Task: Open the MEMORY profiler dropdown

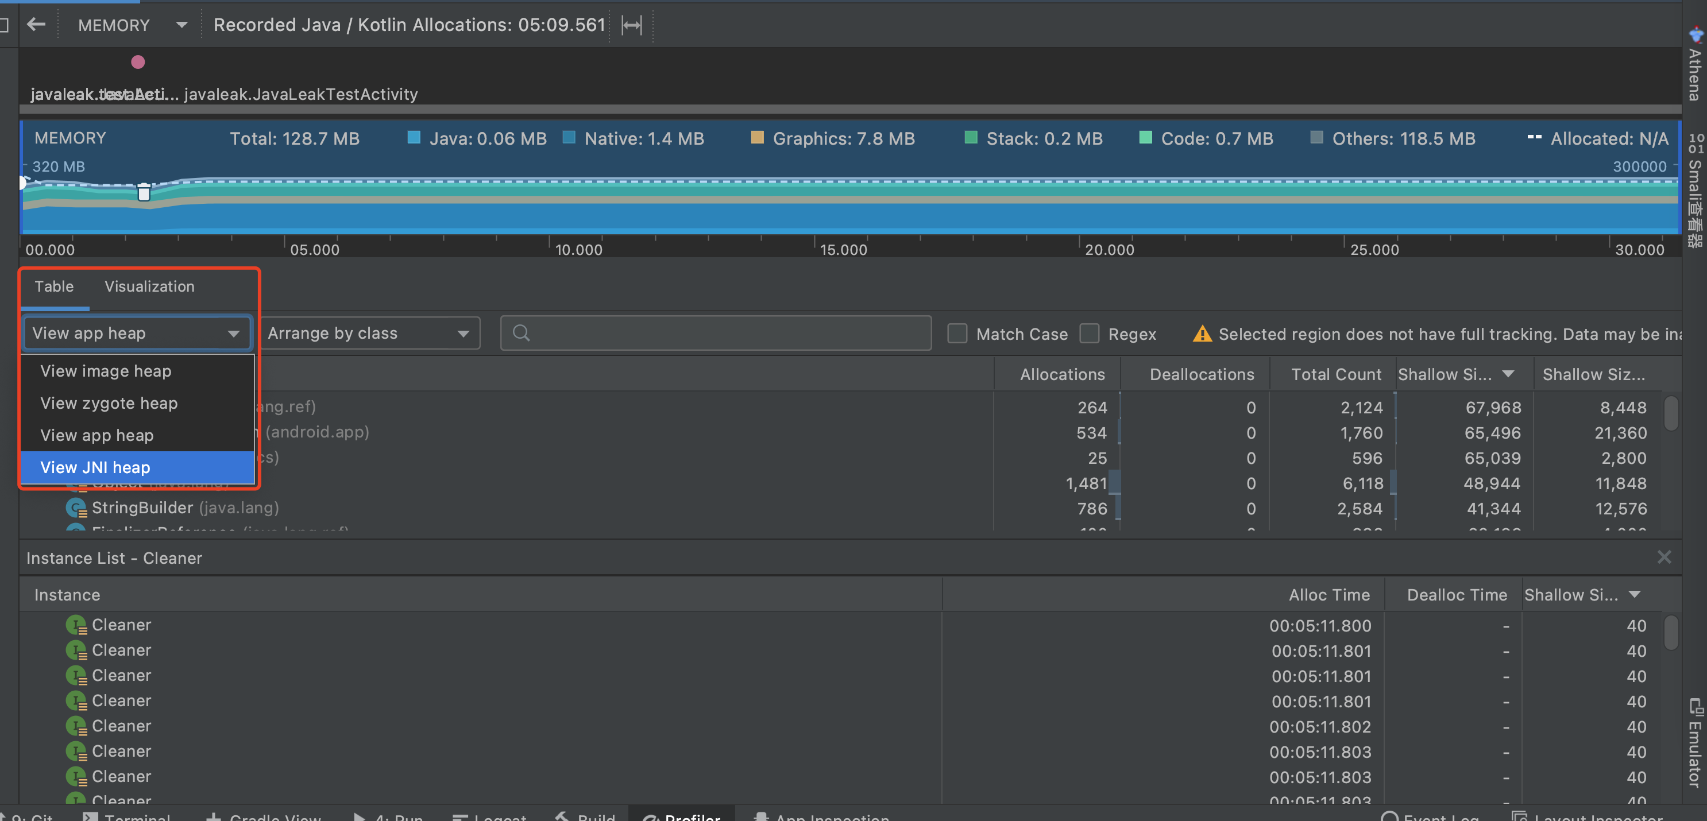Action: click(x=133, y=25)
